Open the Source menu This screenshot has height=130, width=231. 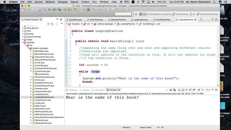pos(39,2)
